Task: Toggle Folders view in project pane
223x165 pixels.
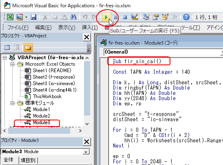Action: point(28,47)
